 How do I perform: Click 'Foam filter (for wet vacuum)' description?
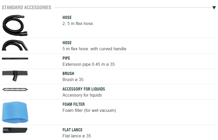click(89, 111)
